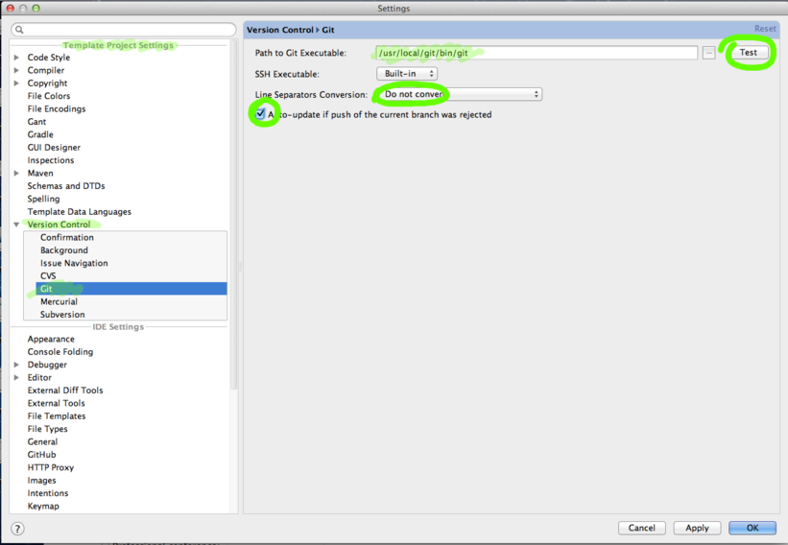Expand the Compiler tree node
This screenshot has width=788, height=545.
tap(16, 70)
